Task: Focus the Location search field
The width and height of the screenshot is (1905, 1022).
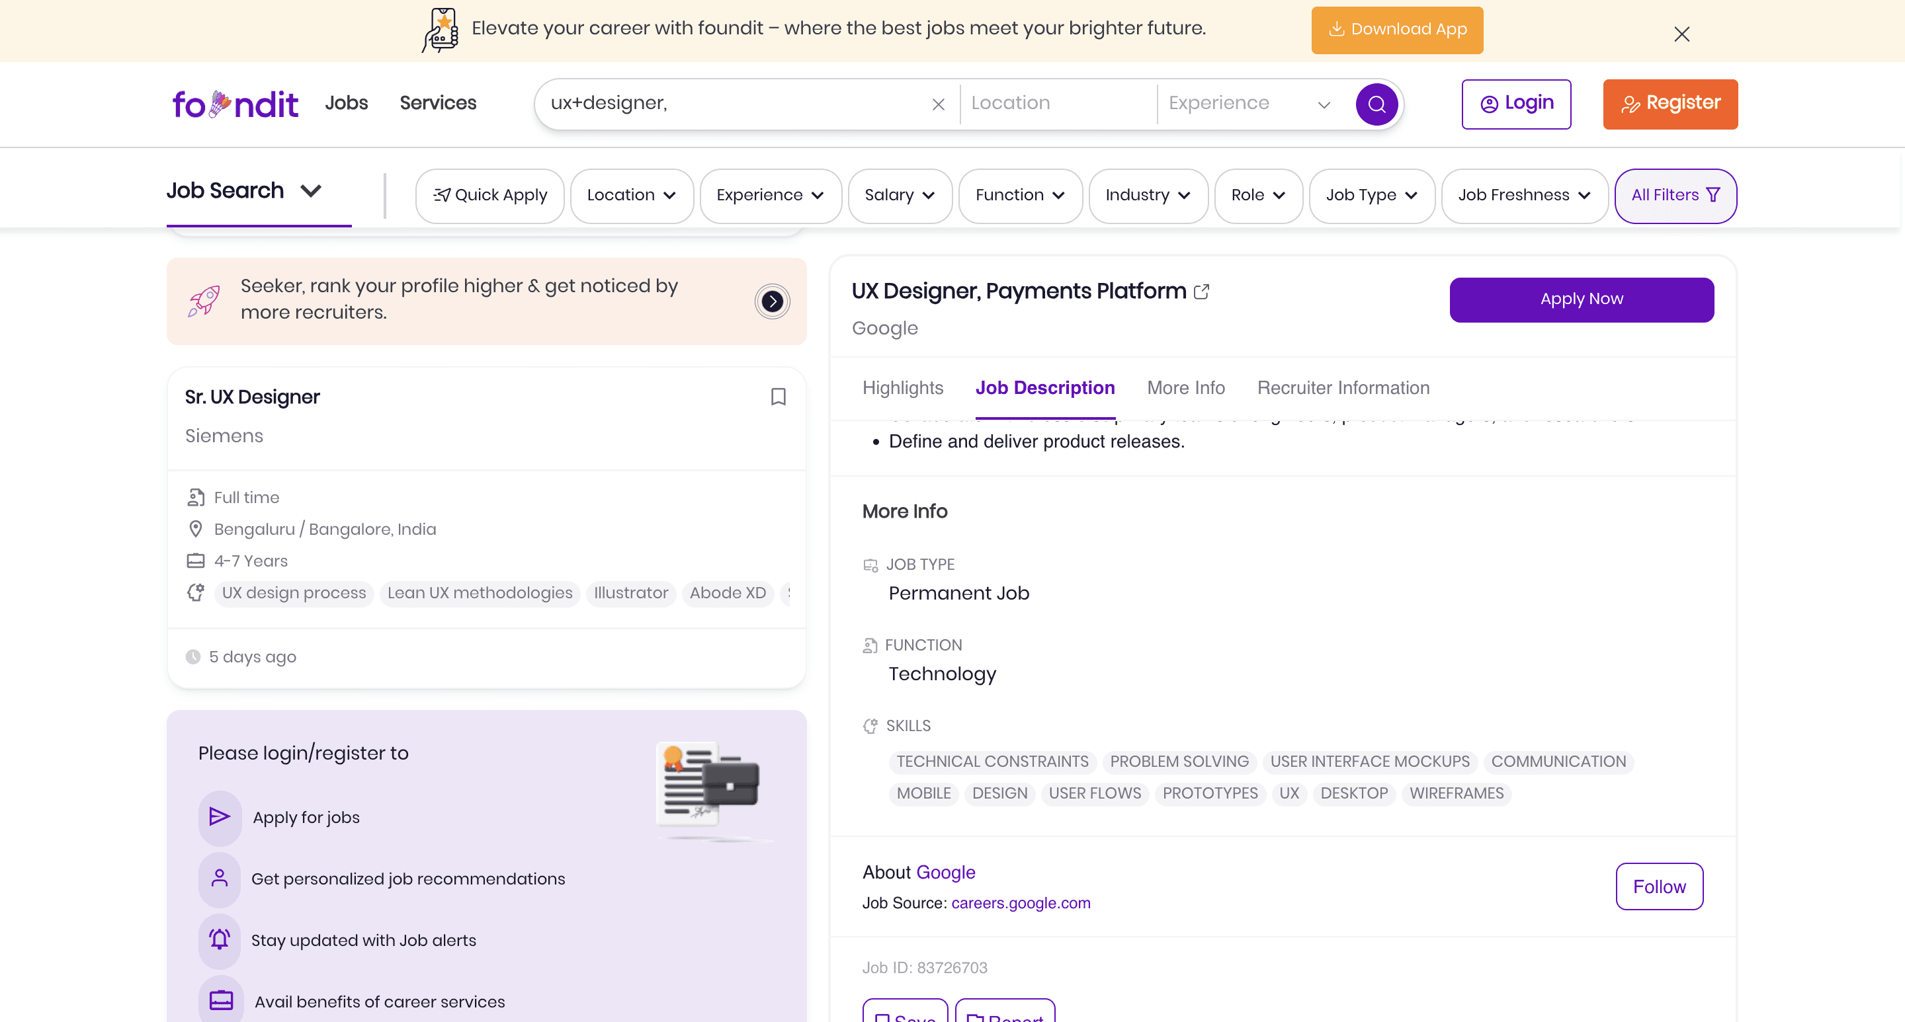Action: (x=1059, y=104)
